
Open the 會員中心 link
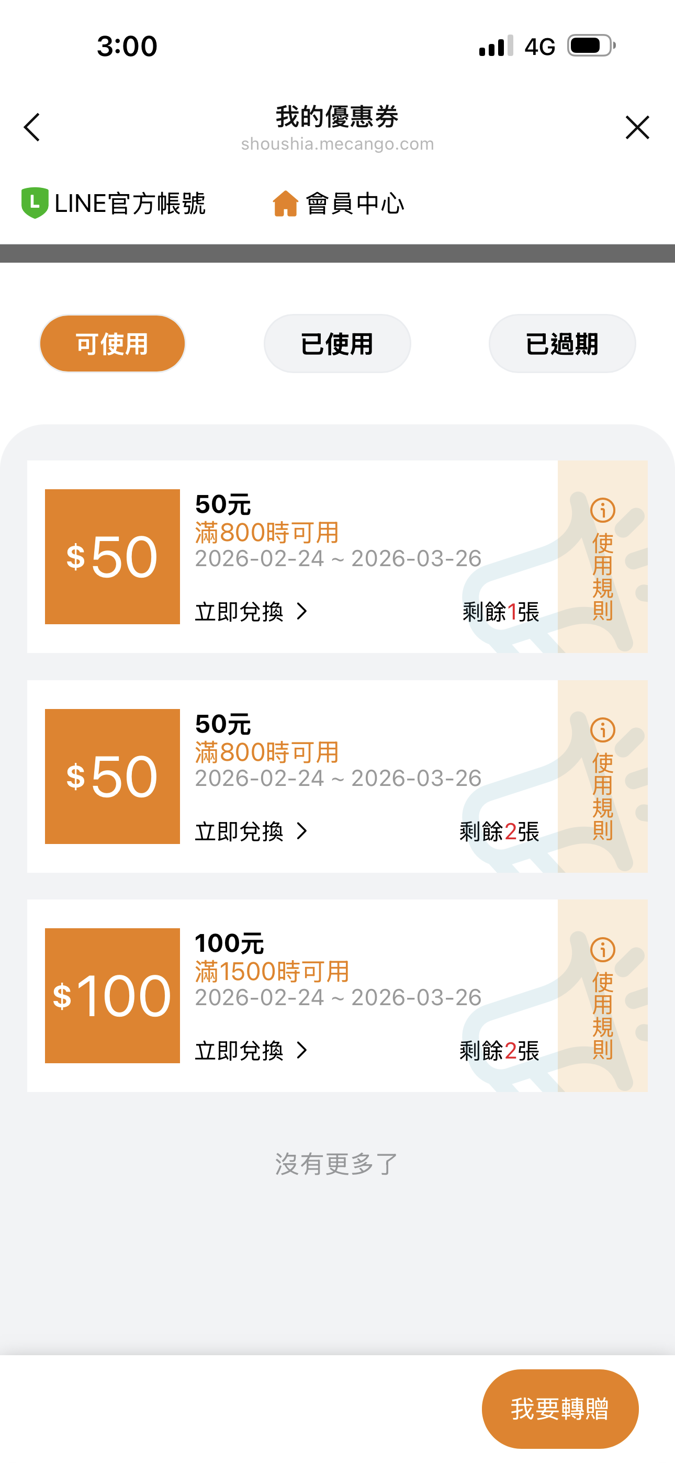click(355, 204)
